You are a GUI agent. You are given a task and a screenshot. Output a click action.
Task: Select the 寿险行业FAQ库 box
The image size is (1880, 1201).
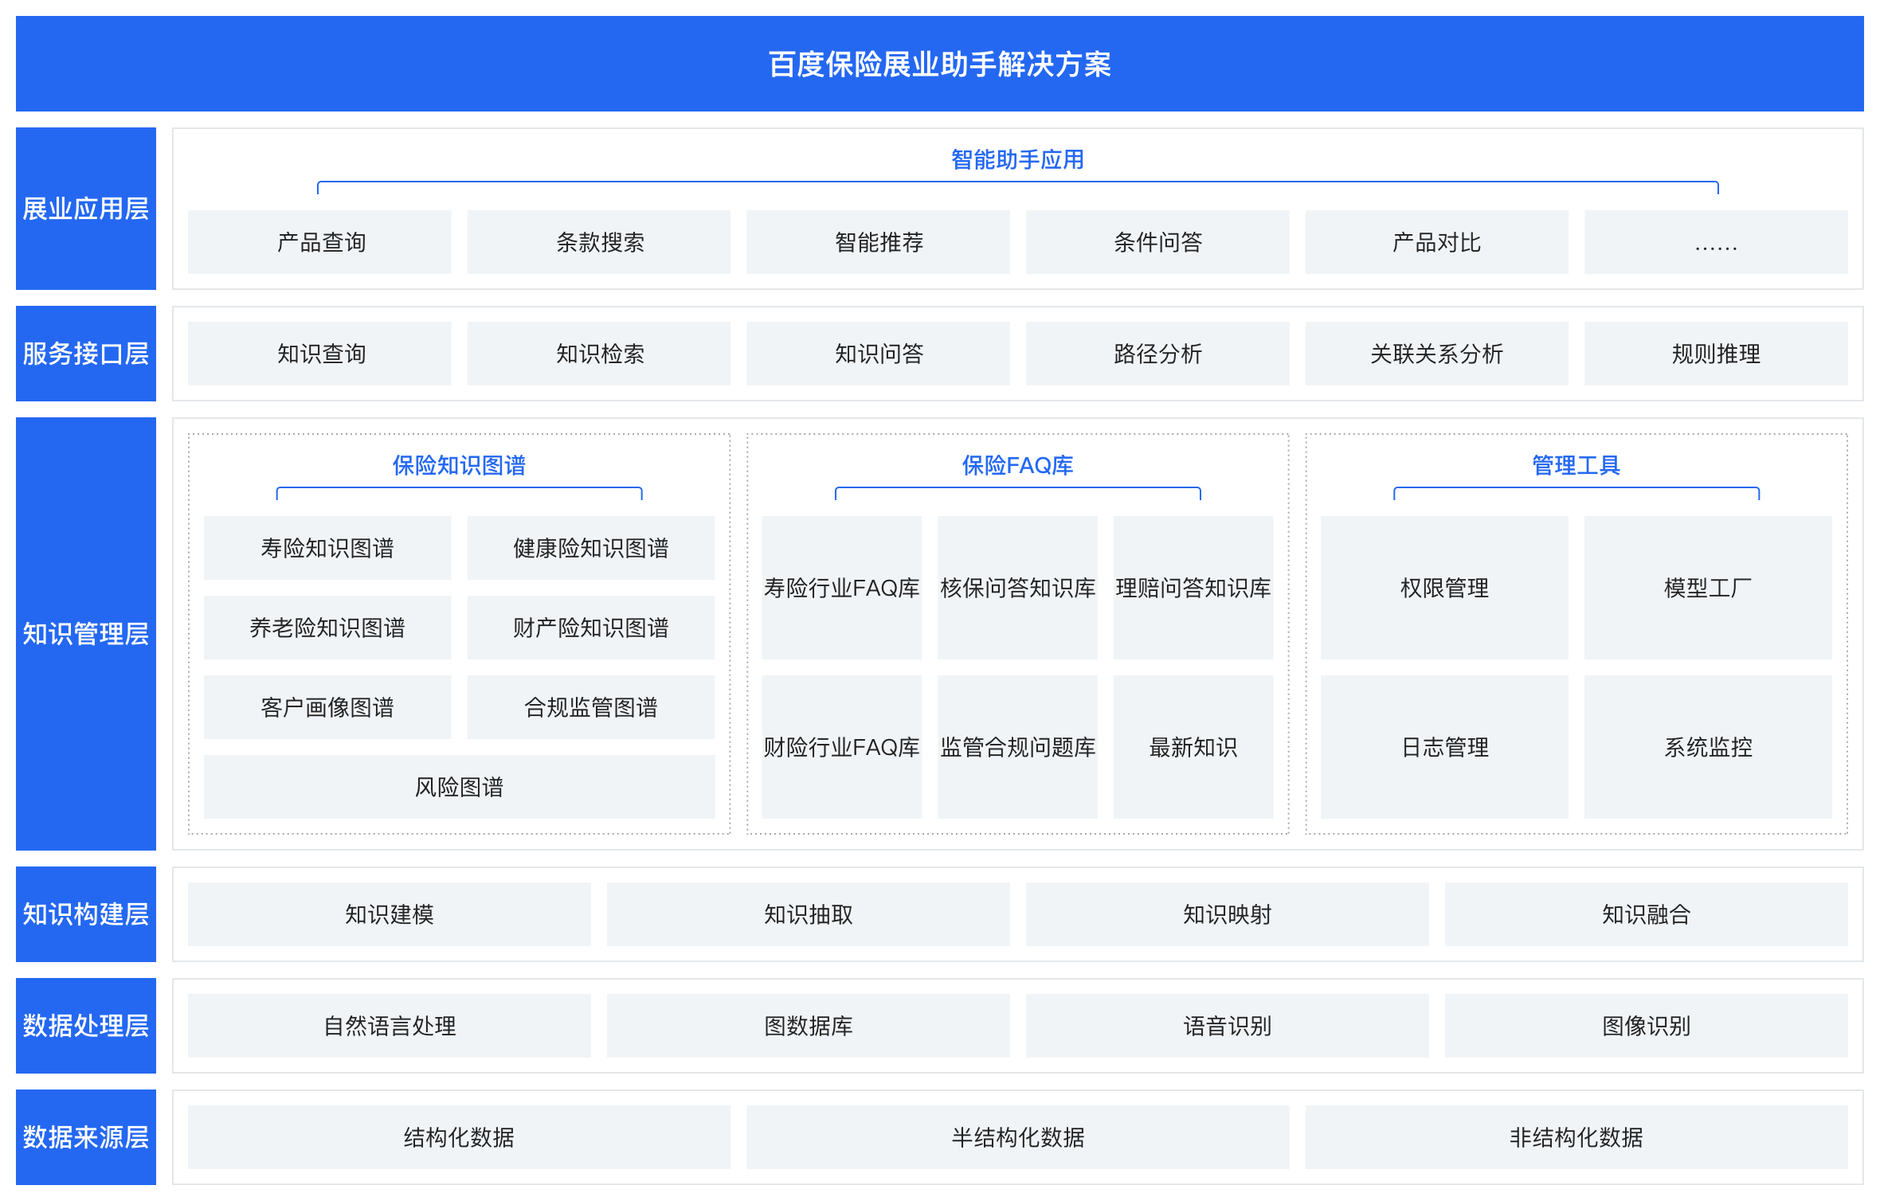(x=842, y=588)
